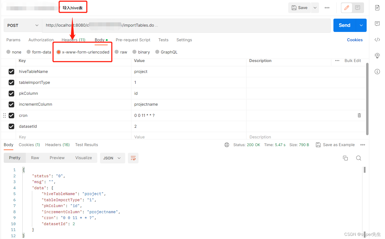Viewport: 385px width, 239px height.
Task: Open the Pre-request Script tab
Action: click(x=133, y=40)
